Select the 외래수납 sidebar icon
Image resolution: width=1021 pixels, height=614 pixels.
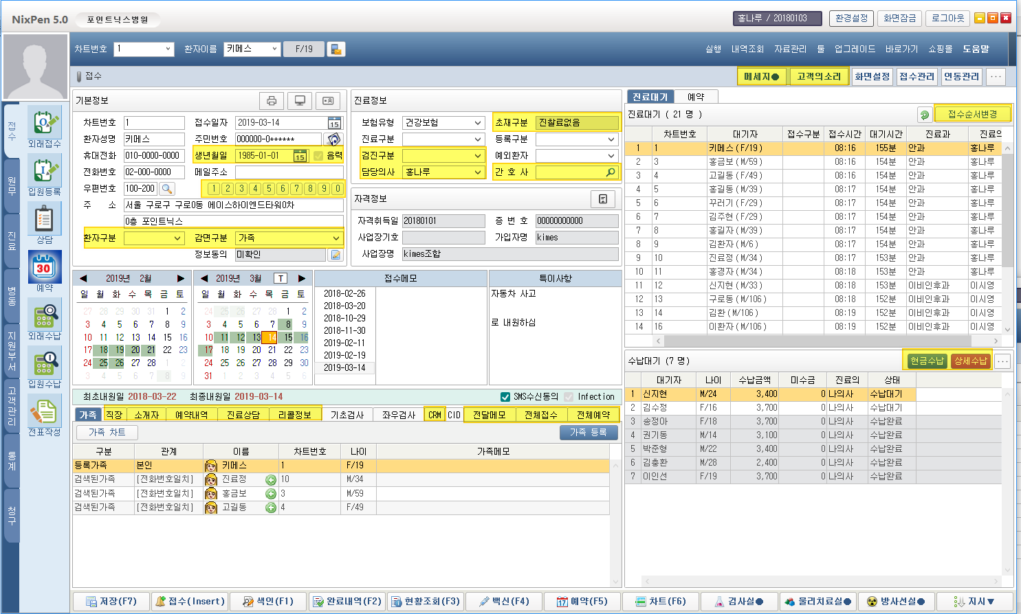(44, 316)
